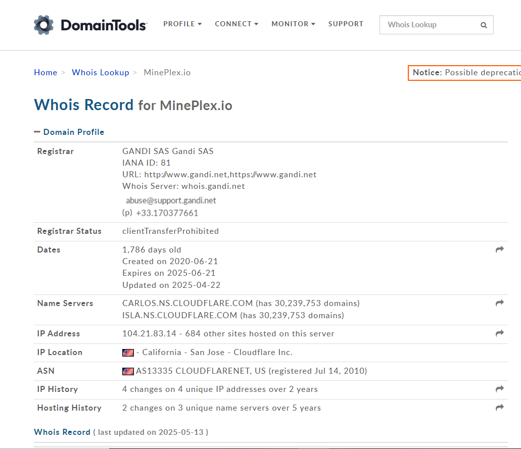This screenshot has height=449, width=521.
Task: Click the US flag in IP Location row
Action: pos(128,353)
